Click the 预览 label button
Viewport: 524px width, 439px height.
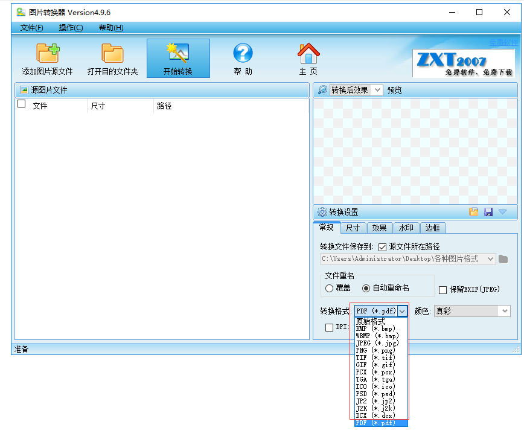(x=395, y=90)
